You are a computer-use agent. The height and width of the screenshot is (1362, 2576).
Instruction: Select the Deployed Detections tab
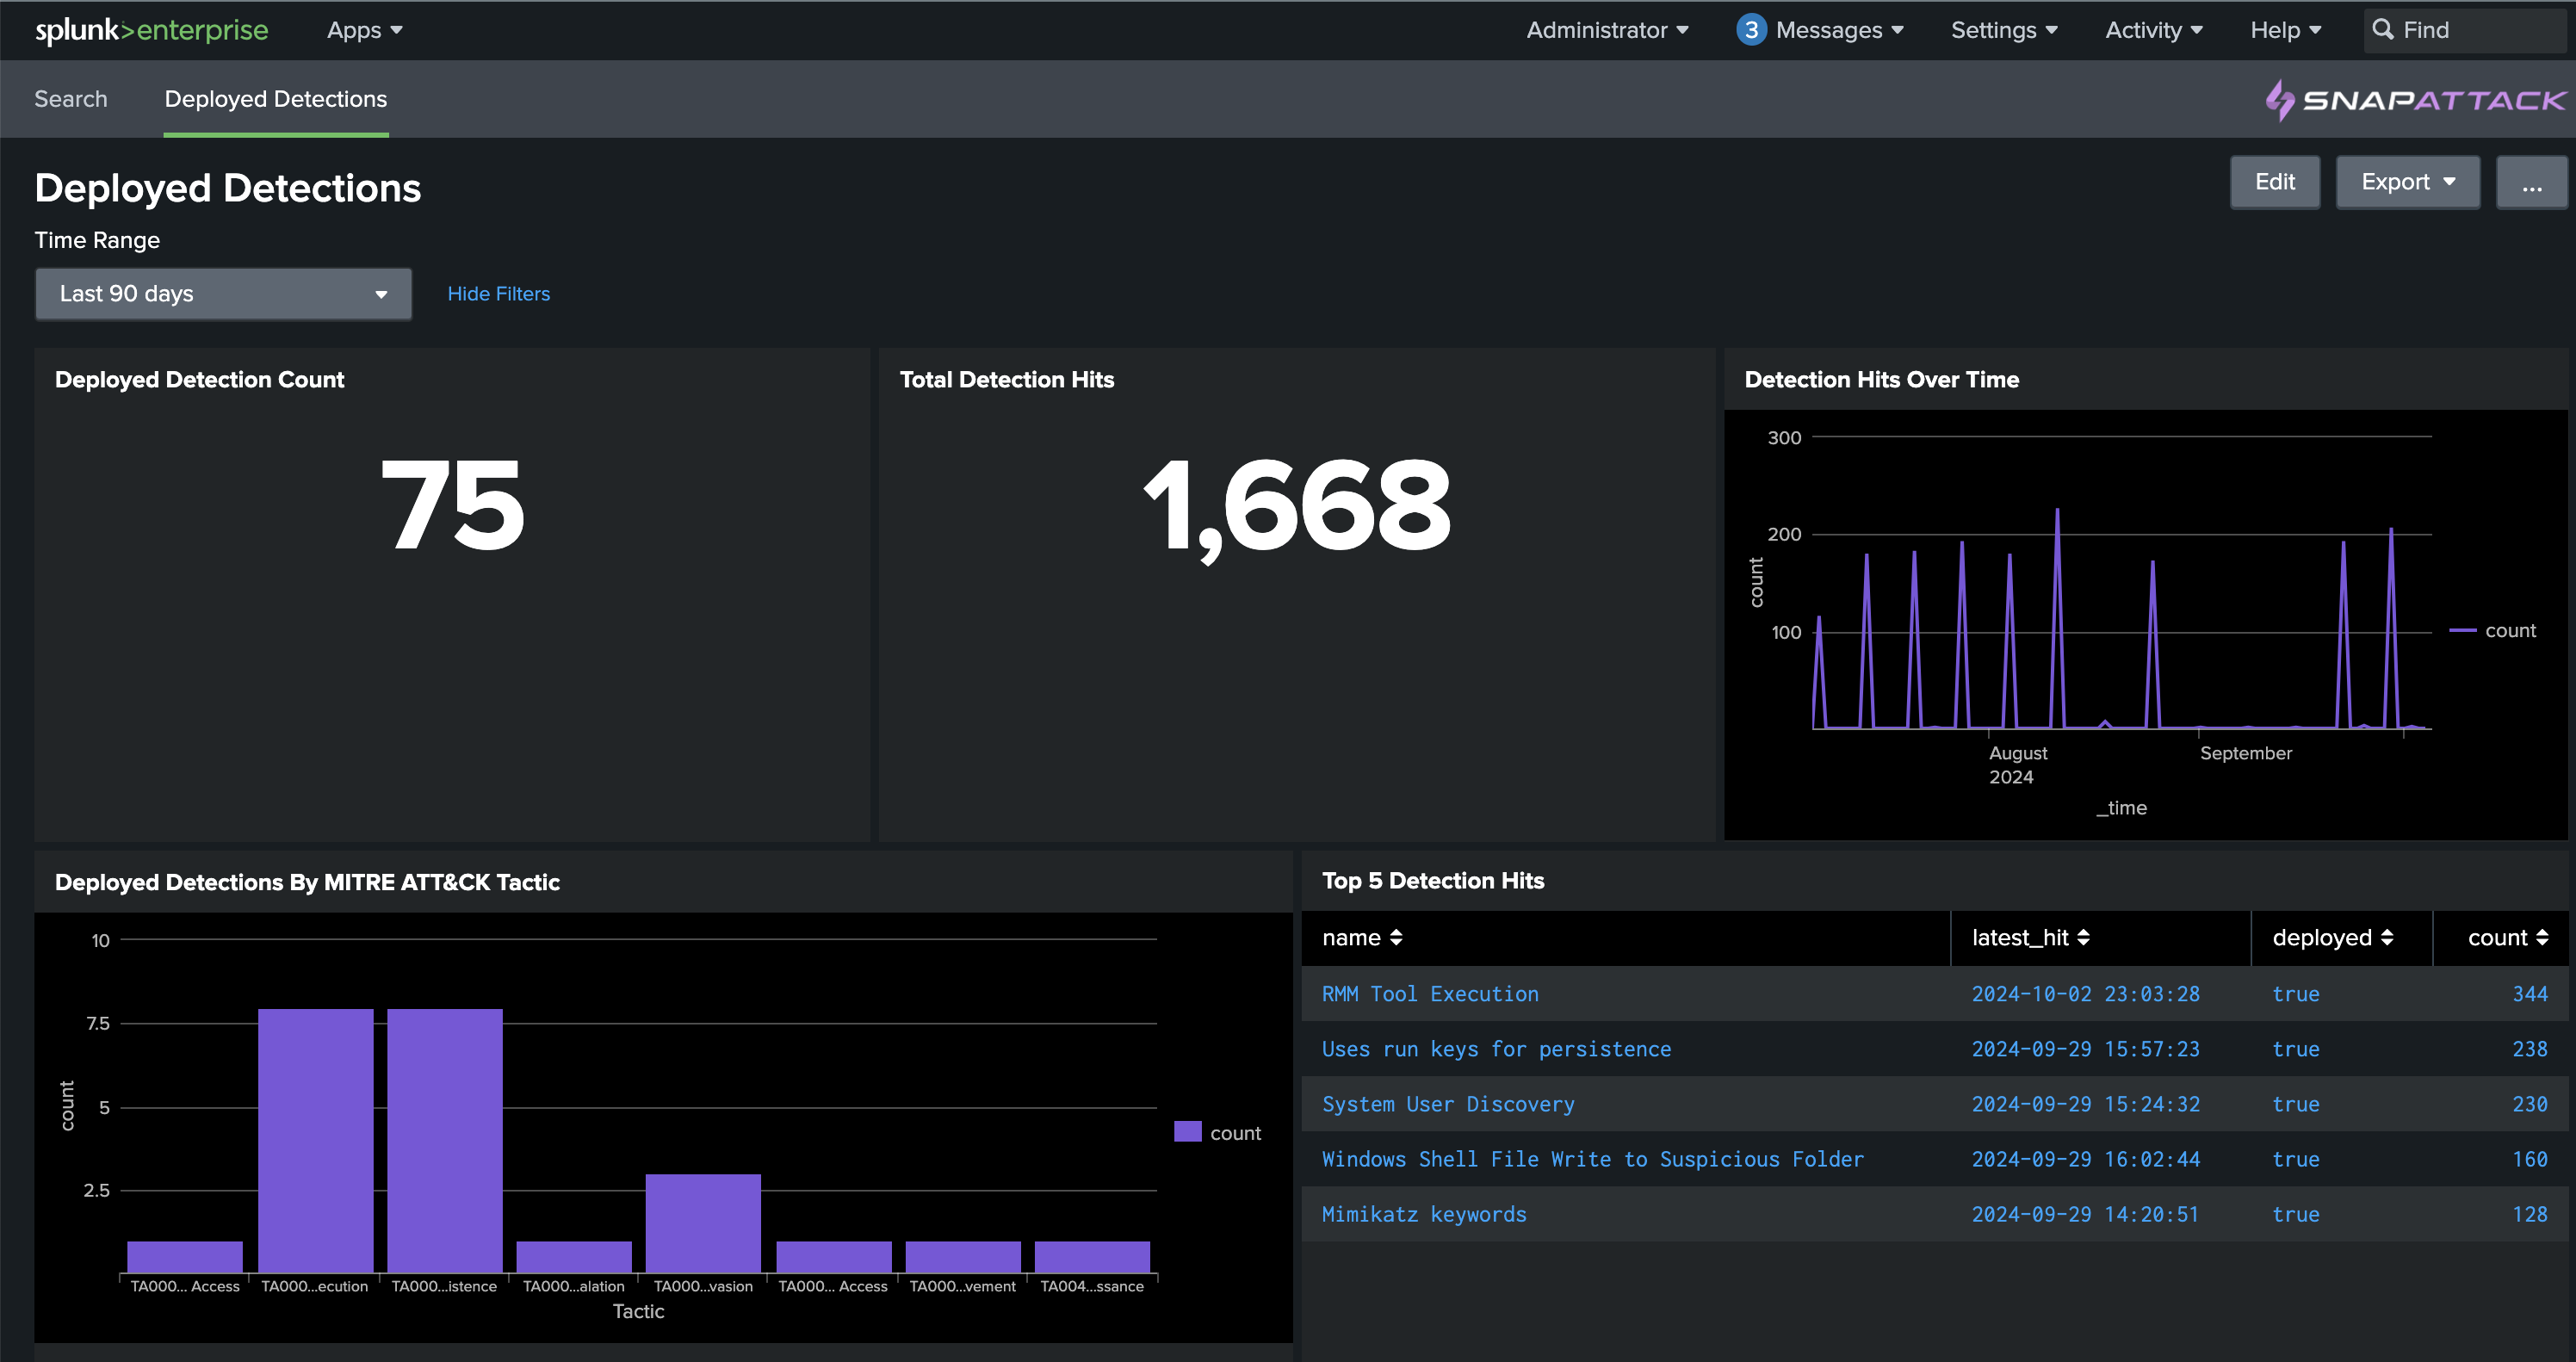pyautogui.click(x=276, y=99)
